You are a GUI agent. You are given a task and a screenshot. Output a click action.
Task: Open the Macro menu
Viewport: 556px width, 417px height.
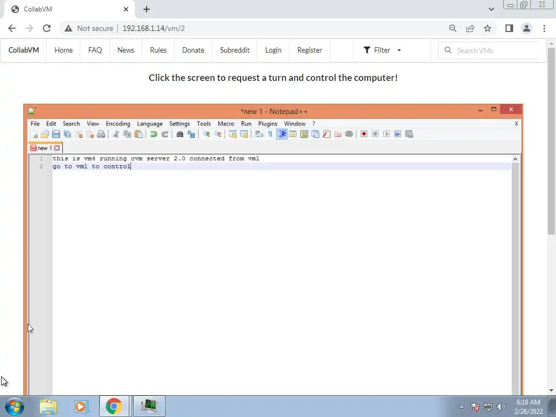point(226,123)
